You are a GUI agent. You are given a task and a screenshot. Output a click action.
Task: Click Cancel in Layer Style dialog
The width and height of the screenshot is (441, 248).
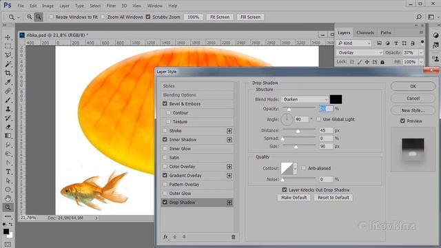[413, 99]
